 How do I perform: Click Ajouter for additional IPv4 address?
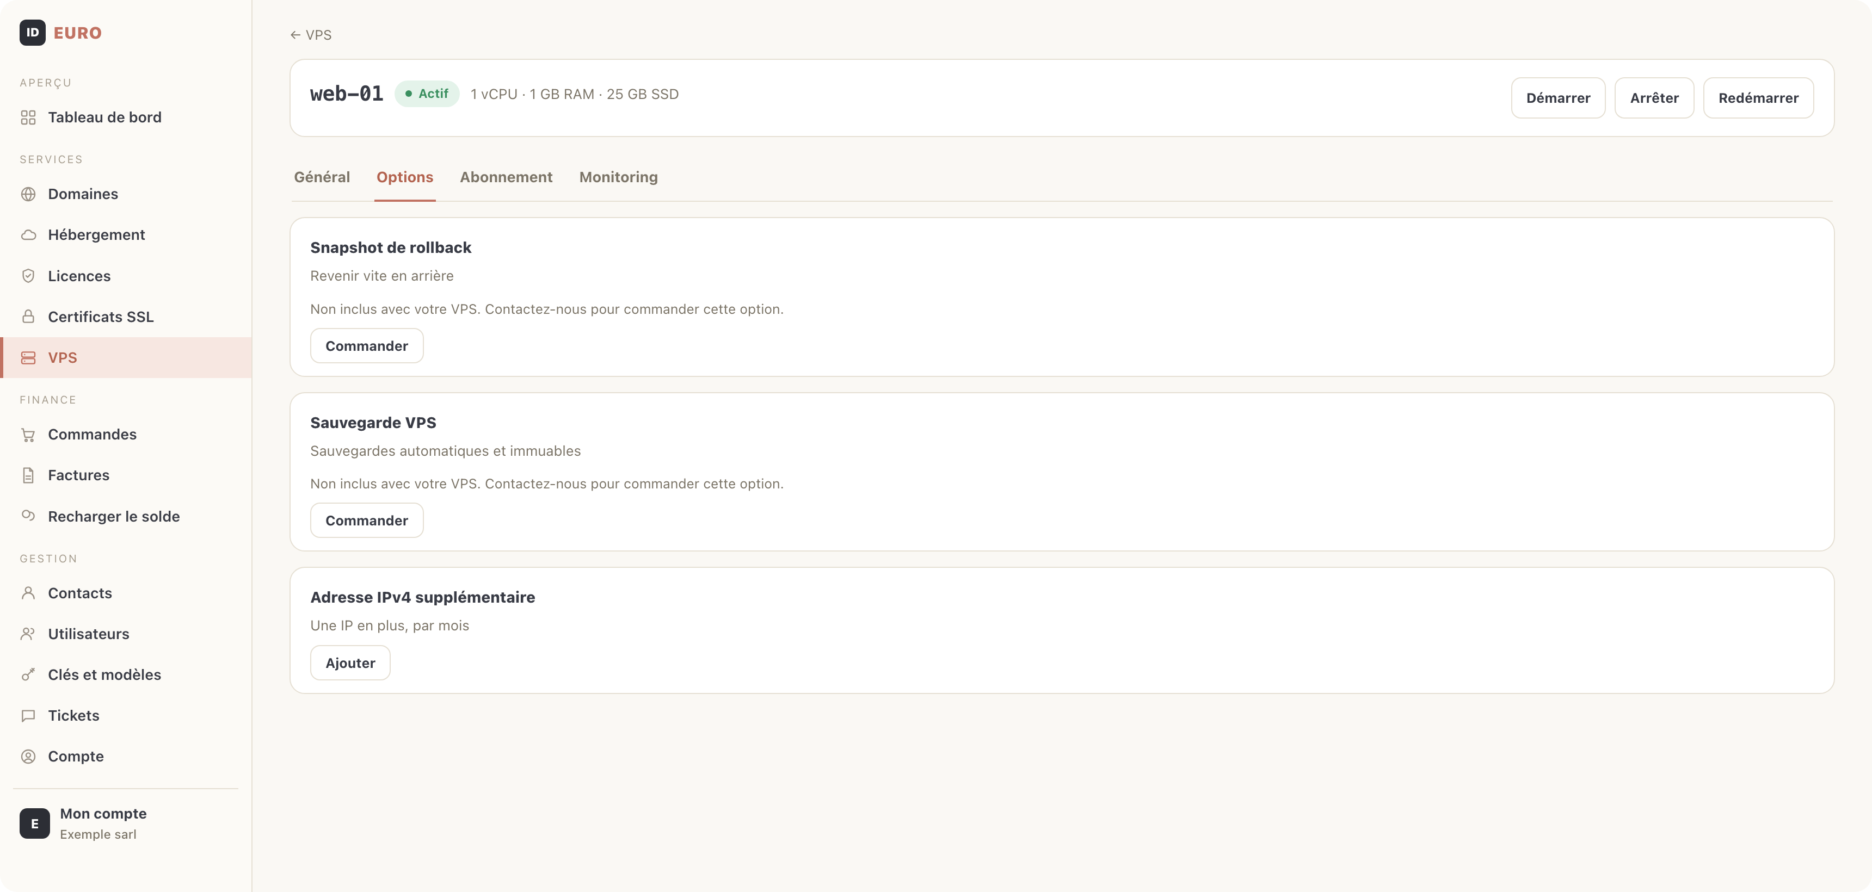pos(350,662)
